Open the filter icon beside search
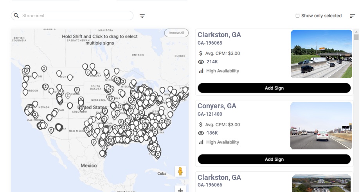 point(142,16)
